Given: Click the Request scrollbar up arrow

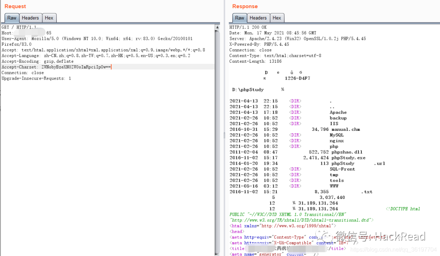Looking at the screenshot, I should [217, 27].
